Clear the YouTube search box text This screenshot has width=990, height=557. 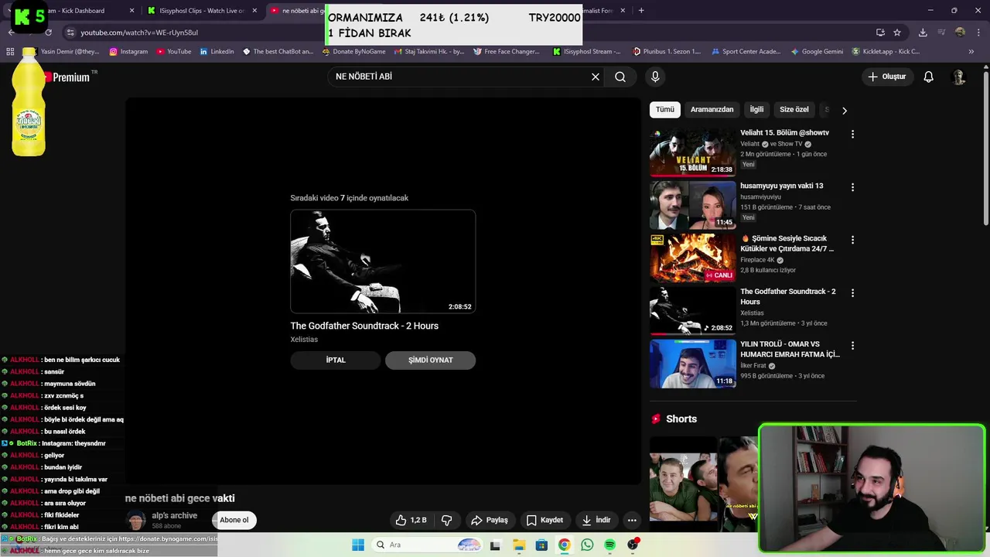click(x=596, y=77)
